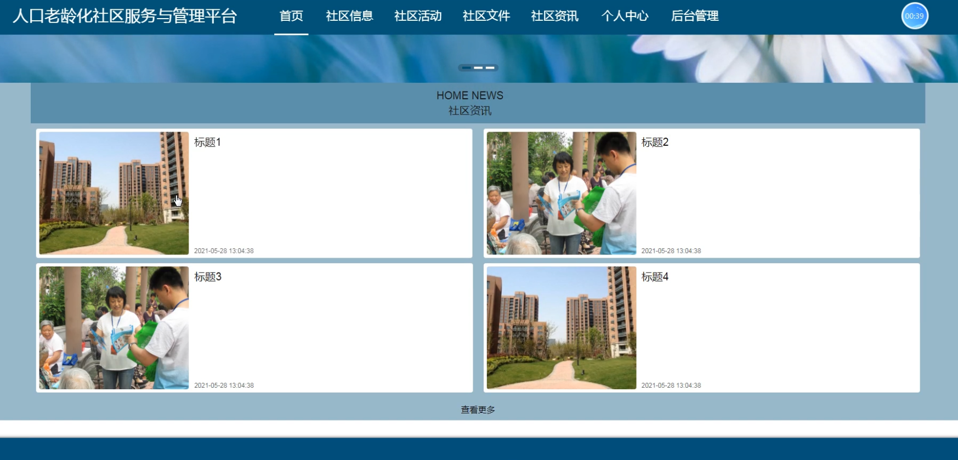Click the 标题4 news title
Viewport: 958px width, 460px height.
tap(655, 277)
